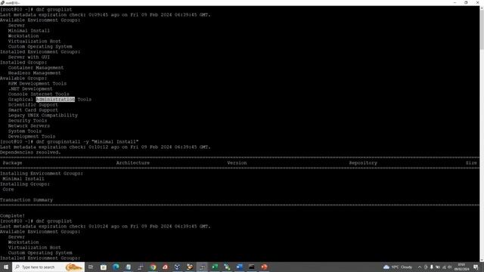Click the 'Transaction Summary' heading
This screenshot has width=484, height=272.
coord(26,199)
